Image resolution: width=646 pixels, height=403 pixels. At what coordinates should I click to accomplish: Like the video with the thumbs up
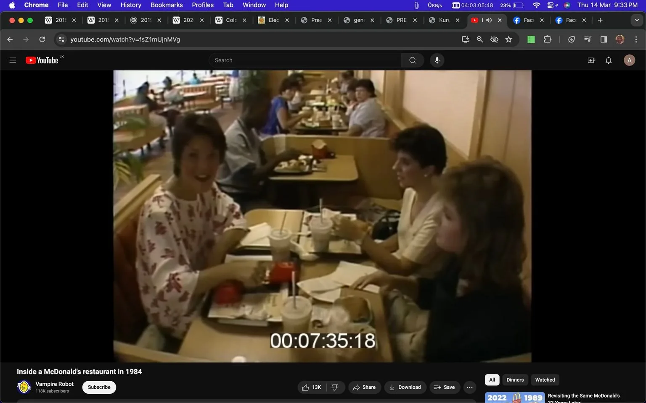[x=306, y=387]
